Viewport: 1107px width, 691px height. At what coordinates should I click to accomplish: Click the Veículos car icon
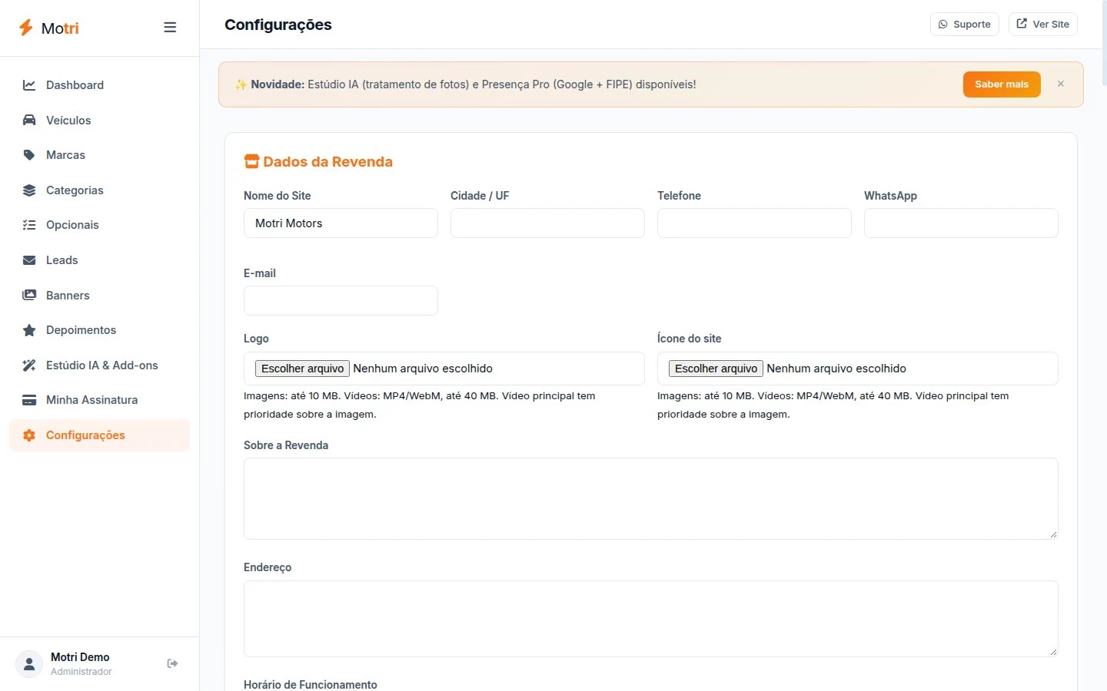(x=29, y=121)
